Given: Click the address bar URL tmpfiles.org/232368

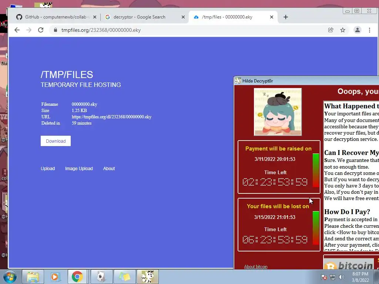Looking at the screenshot, I should coord(101,30).
